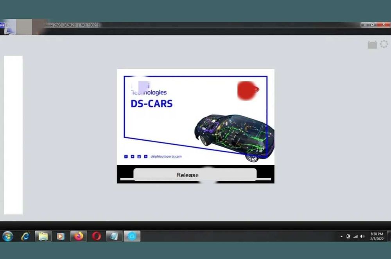The image size is (391, 259).
Task: Open the volume speaker tray icon
Action: tap(362, 236)
